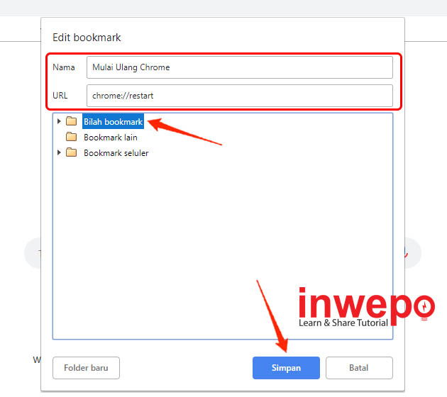Viewport: 447px width, 397px height.
Task: Expand the Bilah bookmark folder arrow
Action: click(x=59, y=121)
